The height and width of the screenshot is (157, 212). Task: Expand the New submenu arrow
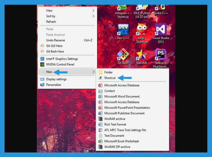click(93, 72)
